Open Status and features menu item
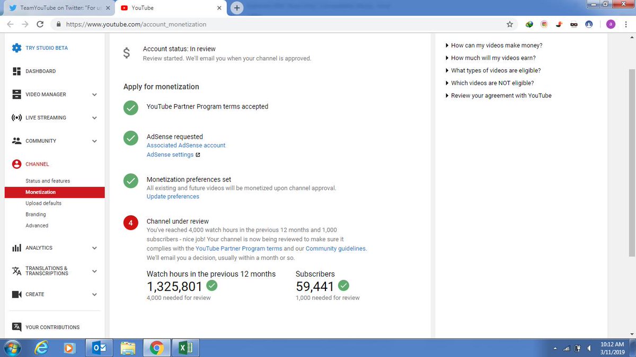The width and height of the screenshot is (636, 357). pyautogui.click(x=48, y=181)
